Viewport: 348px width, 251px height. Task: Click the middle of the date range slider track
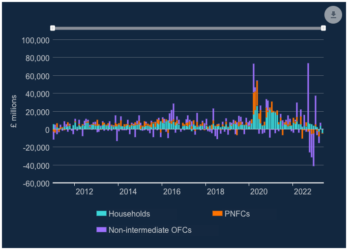pos(188,28)
